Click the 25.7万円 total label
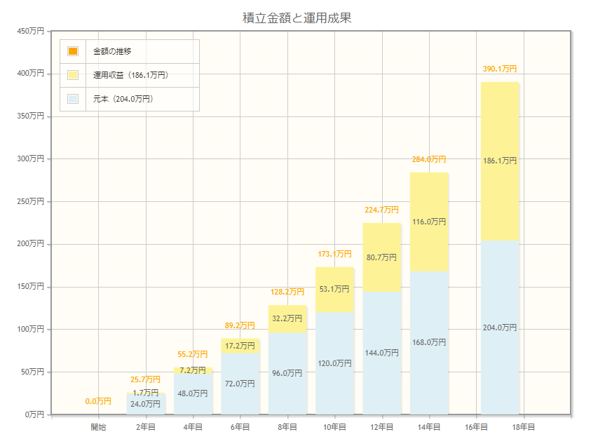Viewport: 598px width, 439px height. [145, 379]
